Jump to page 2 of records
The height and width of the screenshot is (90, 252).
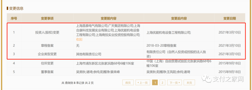[x=163, y=83]
